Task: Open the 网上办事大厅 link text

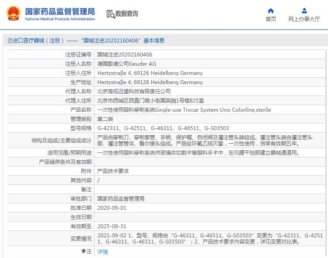Action: click(x=304, y=19)
